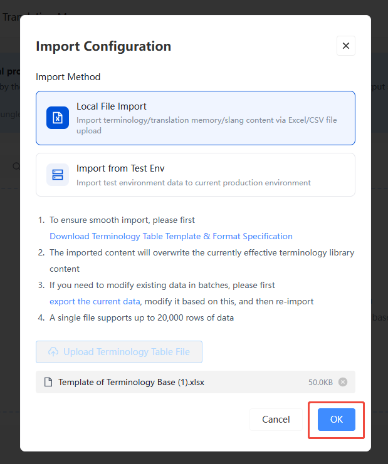Click Upload Terminology Table File button
This screenshot has height=464, width=388.
click(x=119, y=352)
